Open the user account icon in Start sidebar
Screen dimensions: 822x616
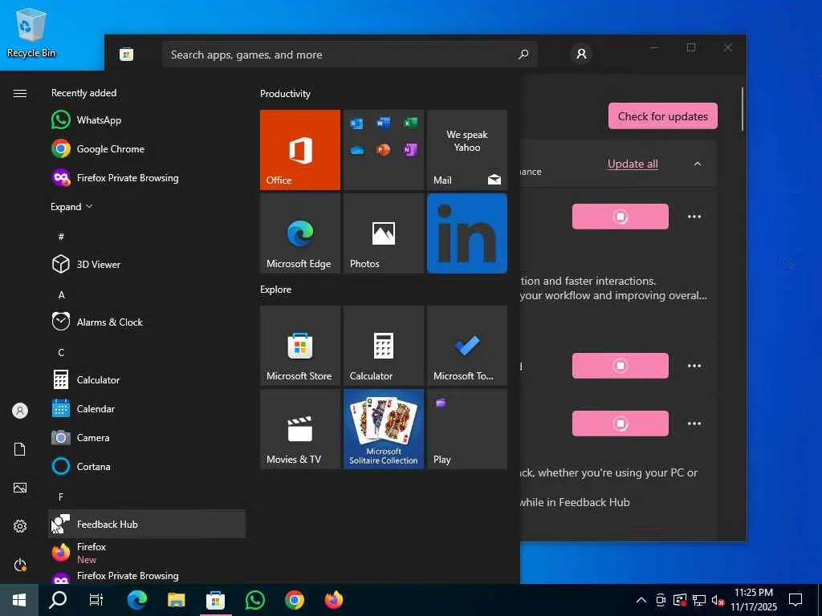pyautogui.click(x=20, y=411)
